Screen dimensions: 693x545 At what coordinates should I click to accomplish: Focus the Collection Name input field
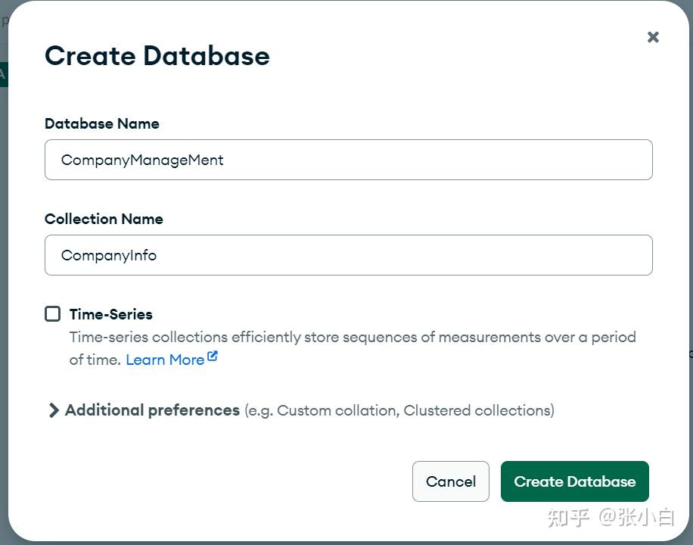click(348, 255)
